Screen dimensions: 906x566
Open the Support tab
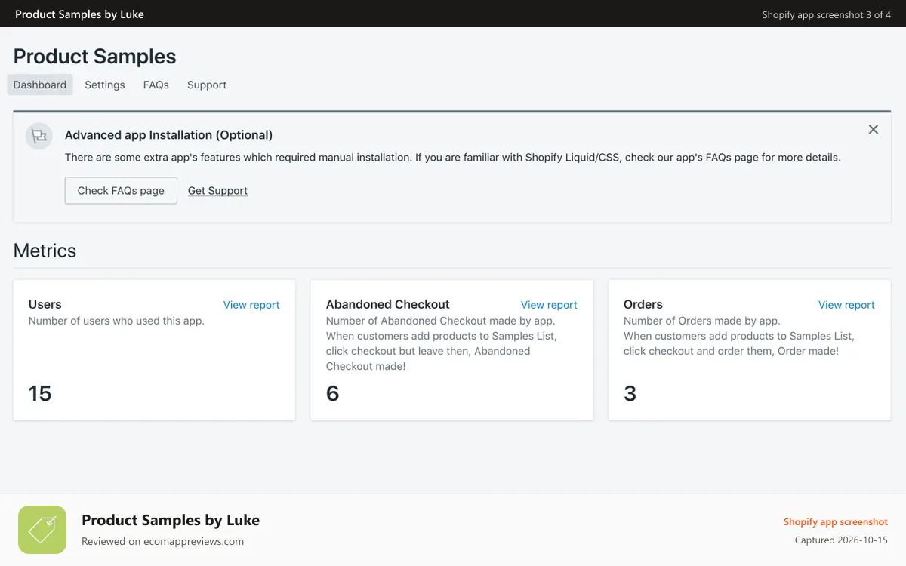click(x=207, y=85)
